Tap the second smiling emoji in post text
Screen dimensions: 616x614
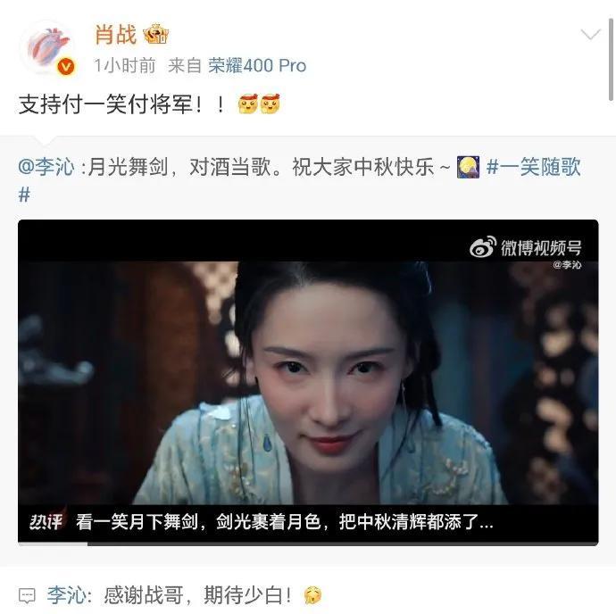pos(271,104)
